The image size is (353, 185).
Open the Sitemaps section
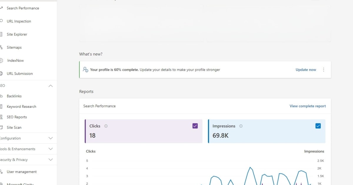pos(14,47)
